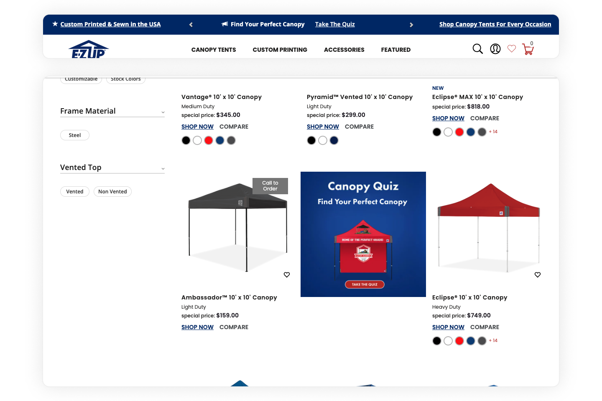602x401 pixels.
Task: Click the E-Z UP logo
Action: point(89,49)
